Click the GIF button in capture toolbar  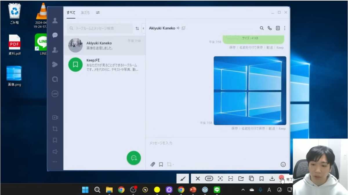tap(209, 178)
